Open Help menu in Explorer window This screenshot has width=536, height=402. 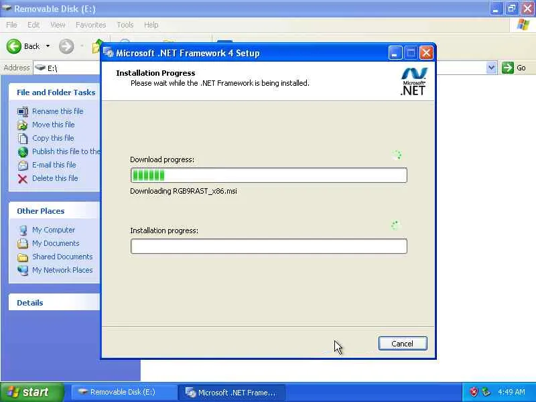(x=151, y=25)
